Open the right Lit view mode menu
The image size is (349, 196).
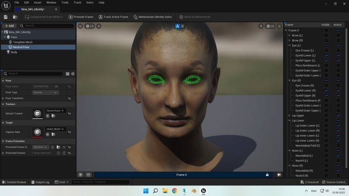270,26
